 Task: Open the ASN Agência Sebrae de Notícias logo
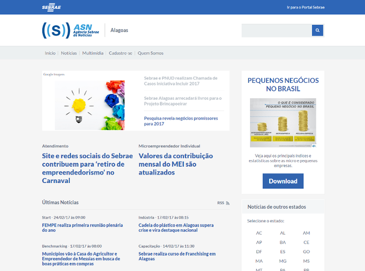tap(70, 31)
